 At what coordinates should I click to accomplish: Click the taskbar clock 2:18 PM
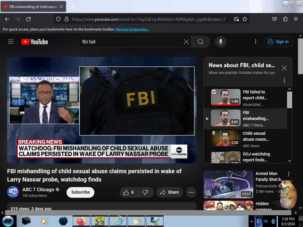coord(288,221)
